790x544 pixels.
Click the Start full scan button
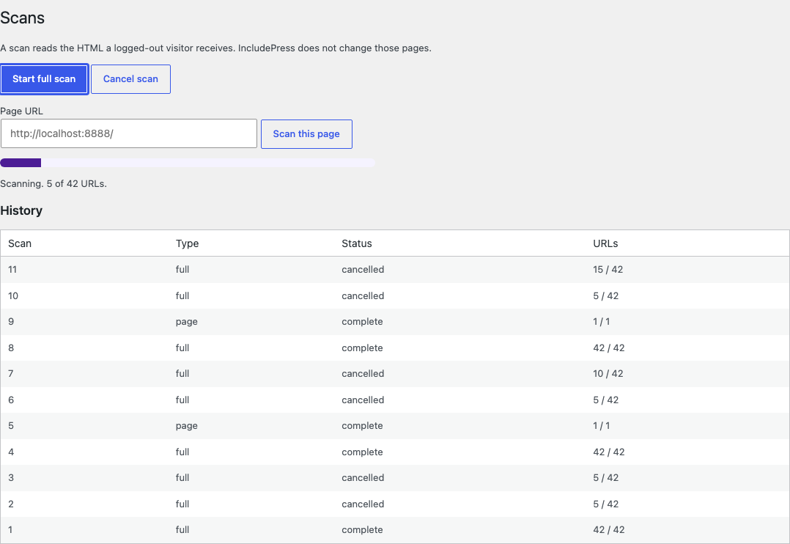click(44, 79)
